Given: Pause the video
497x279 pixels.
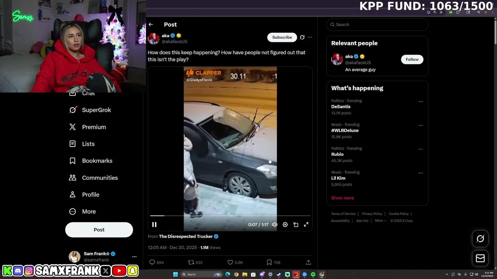Looking at the screenshot, I should coord(154,224).
